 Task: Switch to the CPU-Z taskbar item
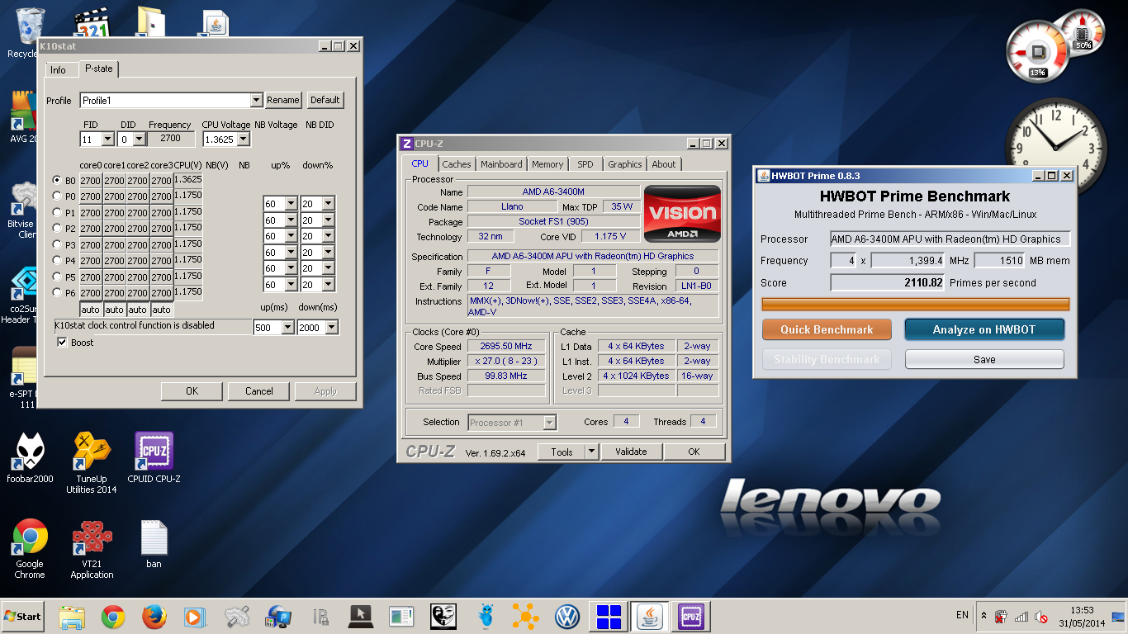(690, 617)
